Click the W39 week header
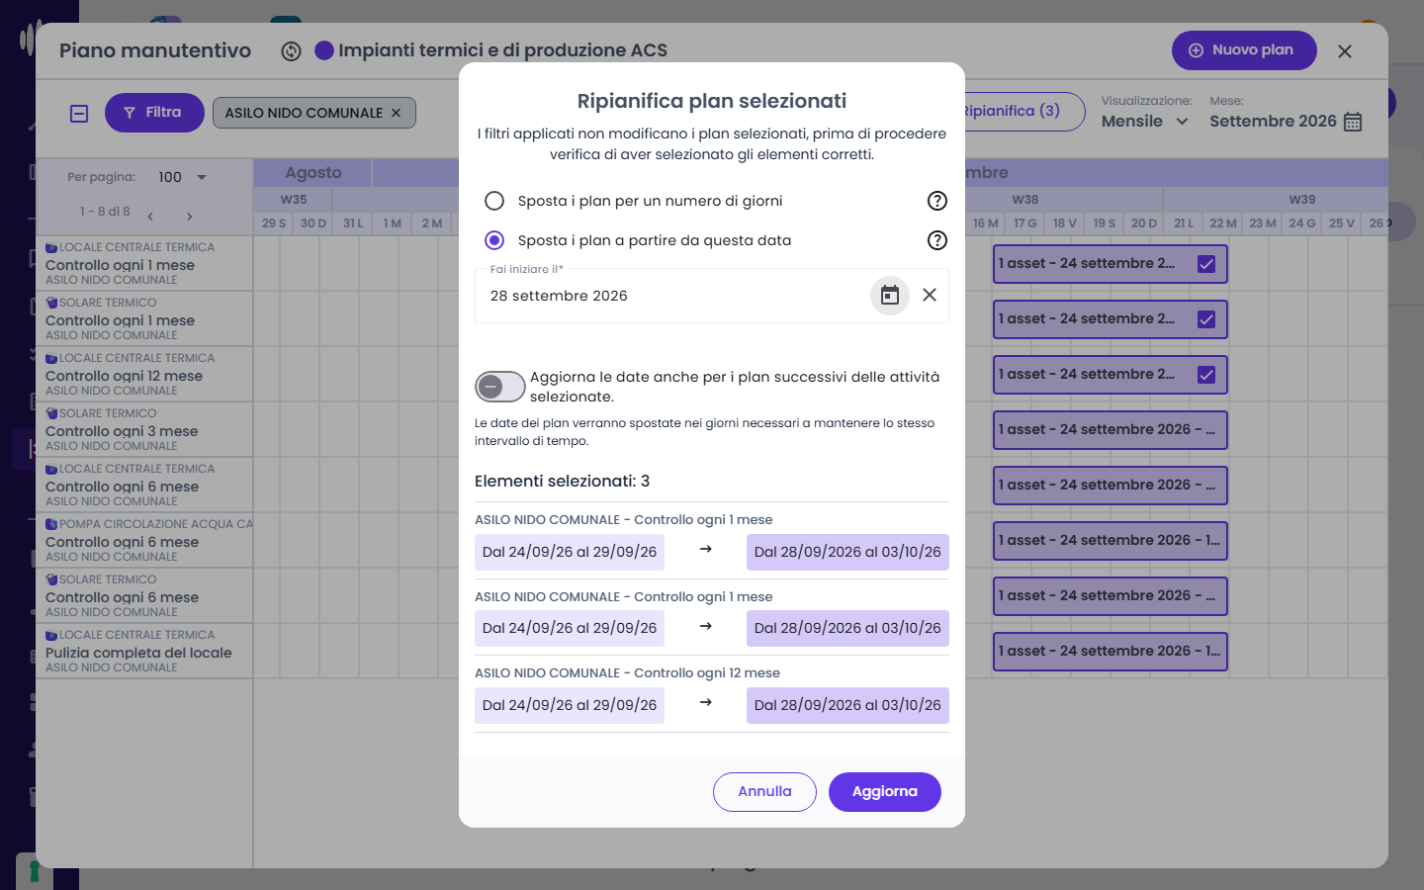1424x890 pixels. tap(1302, 200)
